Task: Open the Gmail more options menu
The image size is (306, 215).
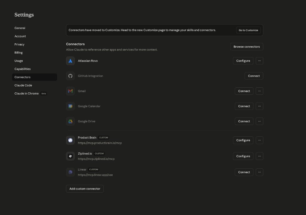Action: [259, 91]
